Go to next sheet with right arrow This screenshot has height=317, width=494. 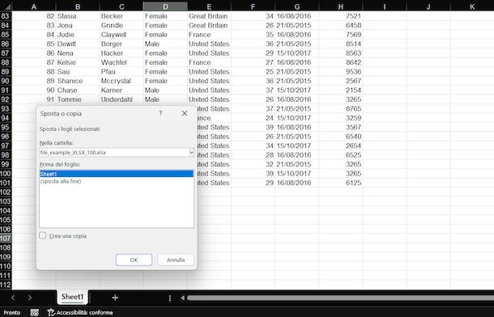[x=30, y=298]
